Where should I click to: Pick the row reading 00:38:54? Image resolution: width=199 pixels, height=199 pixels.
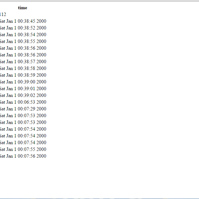tap(23, 34)
